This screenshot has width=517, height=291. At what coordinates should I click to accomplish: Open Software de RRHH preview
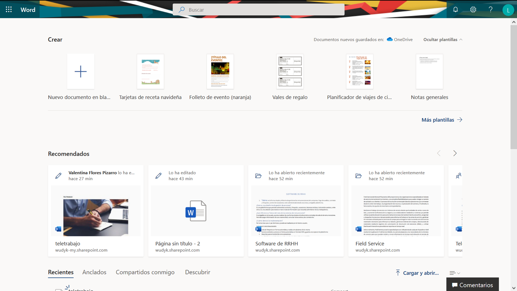pyautogui.click(x=296, y=211)
